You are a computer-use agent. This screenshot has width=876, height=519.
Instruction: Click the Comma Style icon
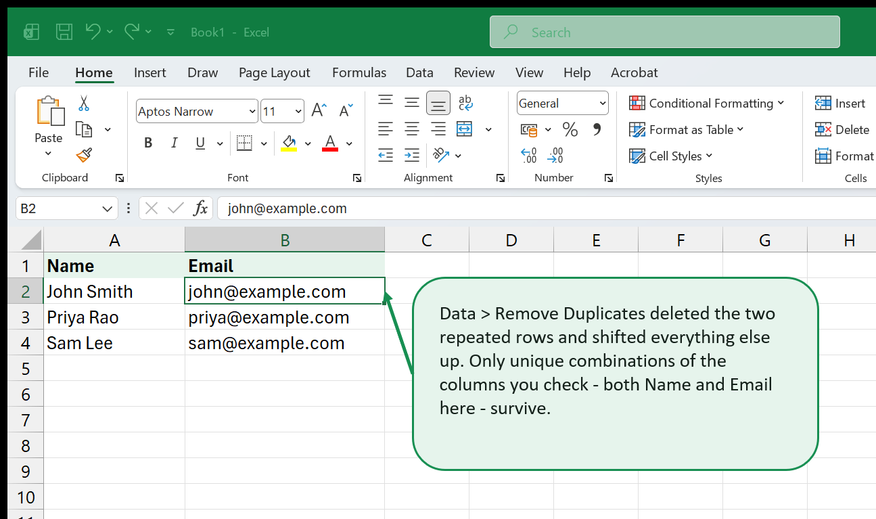tap(597, 129)
